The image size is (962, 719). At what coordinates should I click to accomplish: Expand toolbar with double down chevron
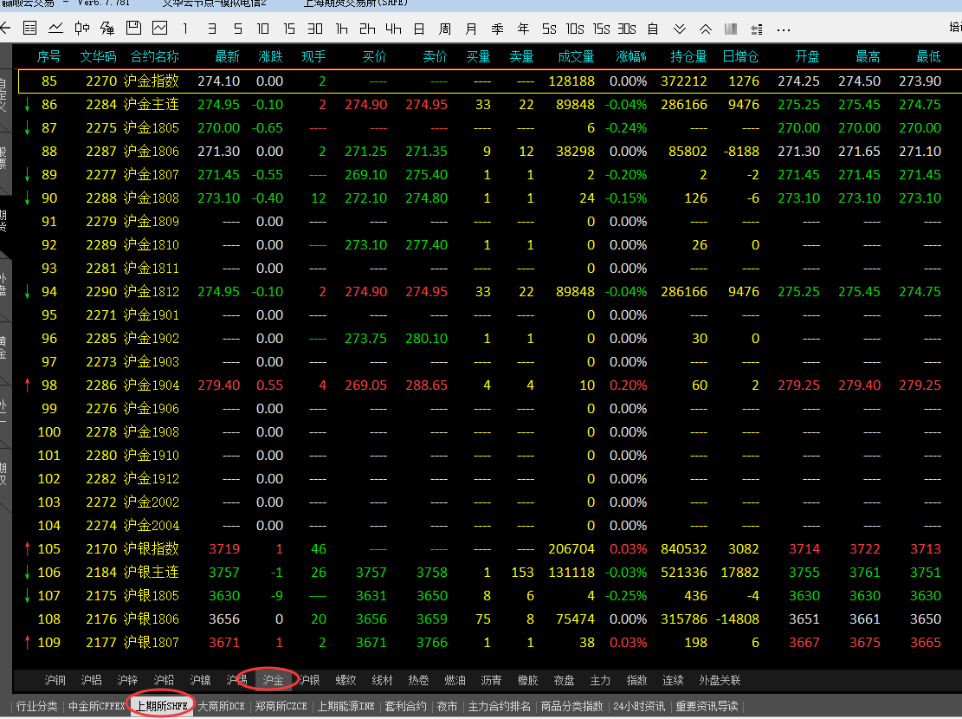[680, 29]
